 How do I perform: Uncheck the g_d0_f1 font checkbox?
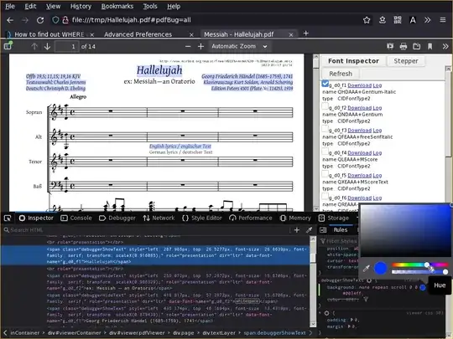tap(325, 84)
